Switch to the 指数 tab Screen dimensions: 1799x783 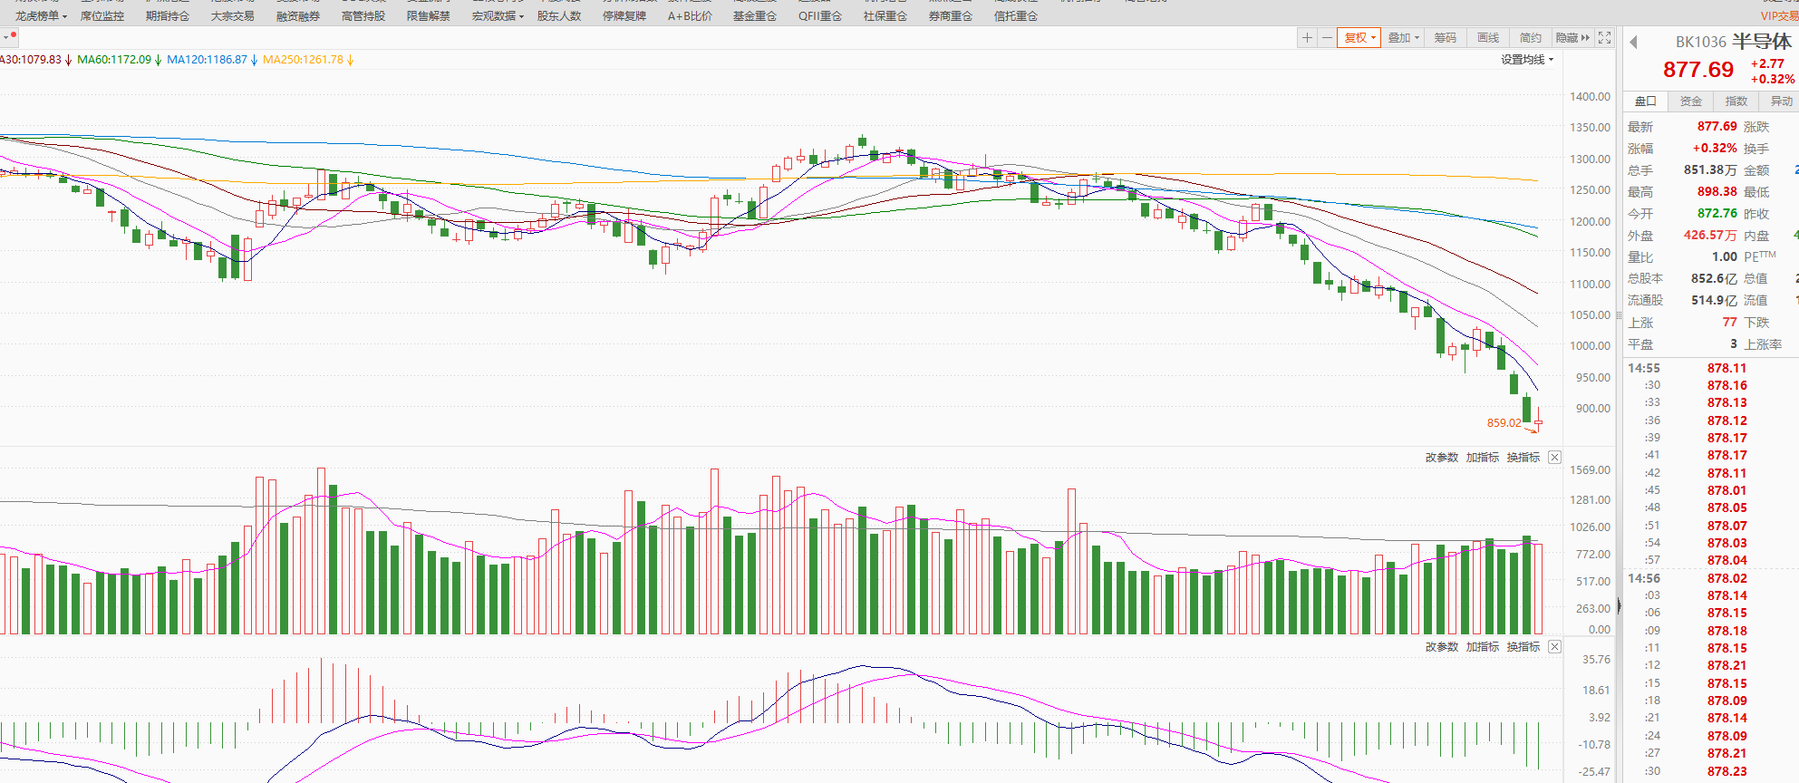point(1736,101)
